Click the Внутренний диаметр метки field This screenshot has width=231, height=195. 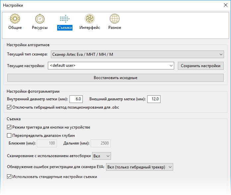tap(76, 99)
